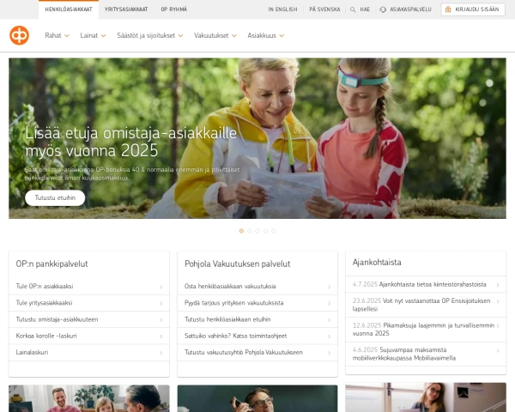The width and height of the screenshot is (515, 412).
Task: Open thumbnail of man with glasses on phone
Action: click(x=257, y=398)
